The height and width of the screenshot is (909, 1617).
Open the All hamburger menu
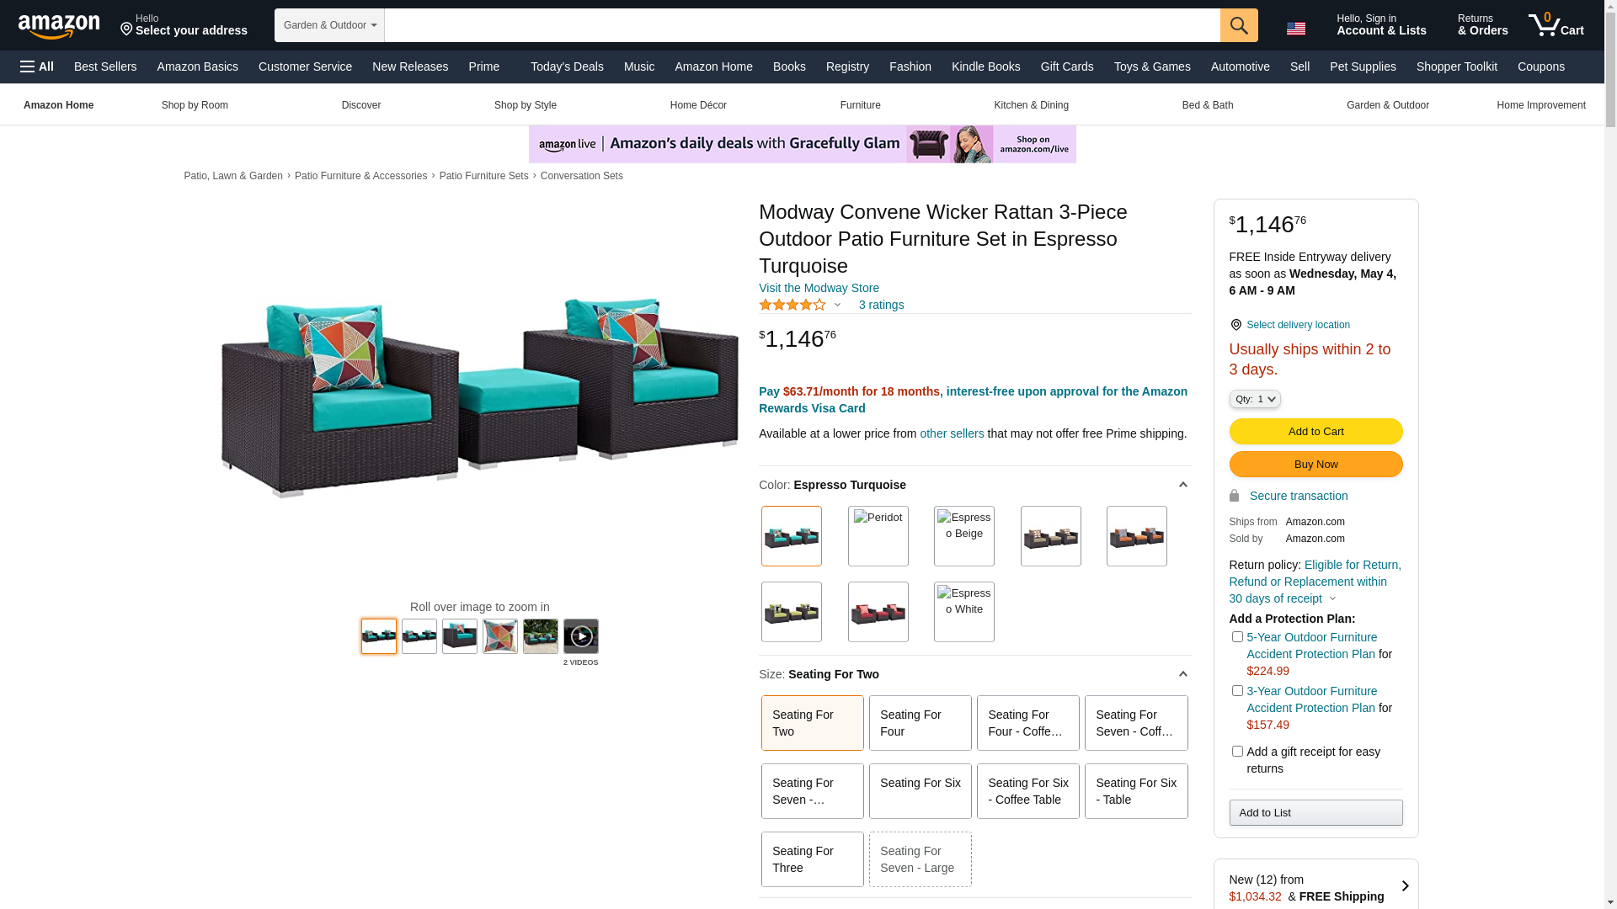tap(37, 66)
